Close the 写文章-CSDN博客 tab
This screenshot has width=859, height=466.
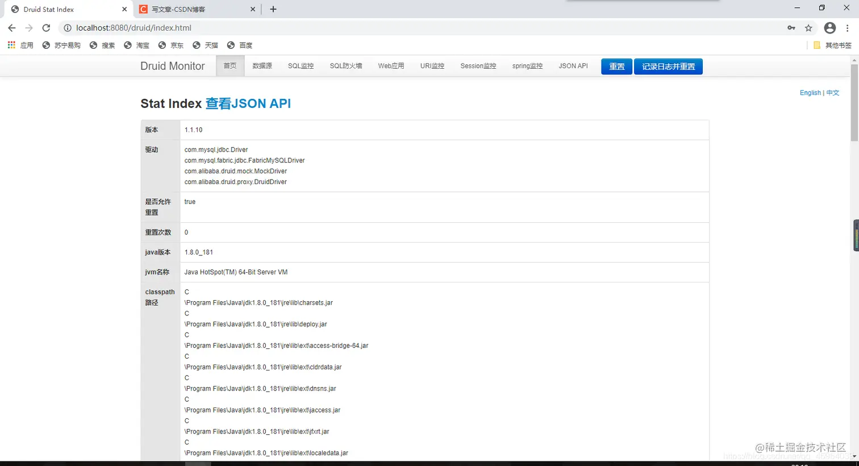click(x=253, y=9)
